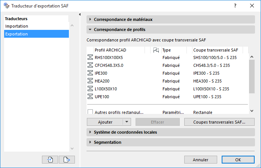Click the profile icon beside L100X50X10
Image resolution: width=261 pixels, height=168 pixels.
90,88
